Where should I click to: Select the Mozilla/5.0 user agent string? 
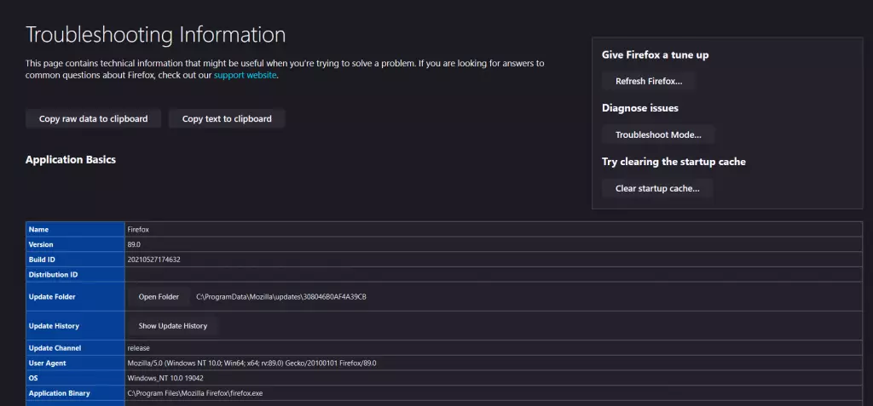tap(251, 363)
